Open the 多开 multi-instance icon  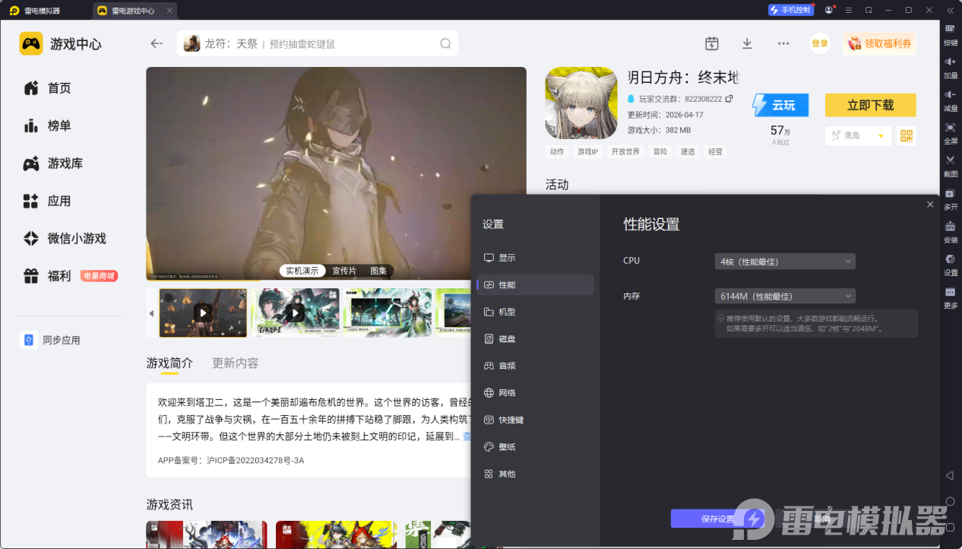(x=950, y=198)
